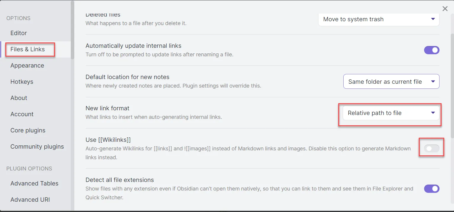Toggle off Automatically update internal links
This screenshot has height=212, width=454.
pyautogui.click(x=432, y=50)
